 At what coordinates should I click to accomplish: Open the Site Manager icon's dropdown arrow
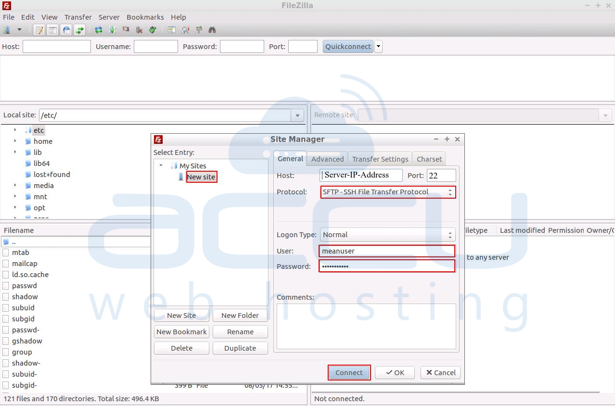(x=19, y=30)
